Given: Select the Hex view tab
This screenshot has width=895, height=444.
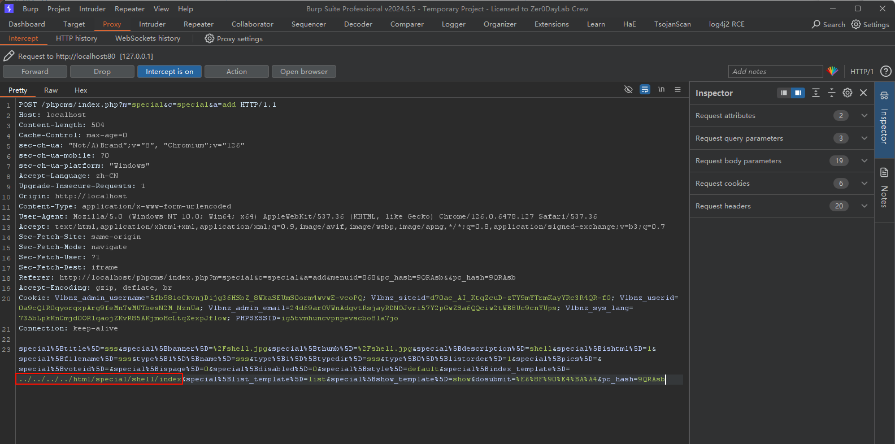Looking at the screenshot, I should tap(81, 90).
